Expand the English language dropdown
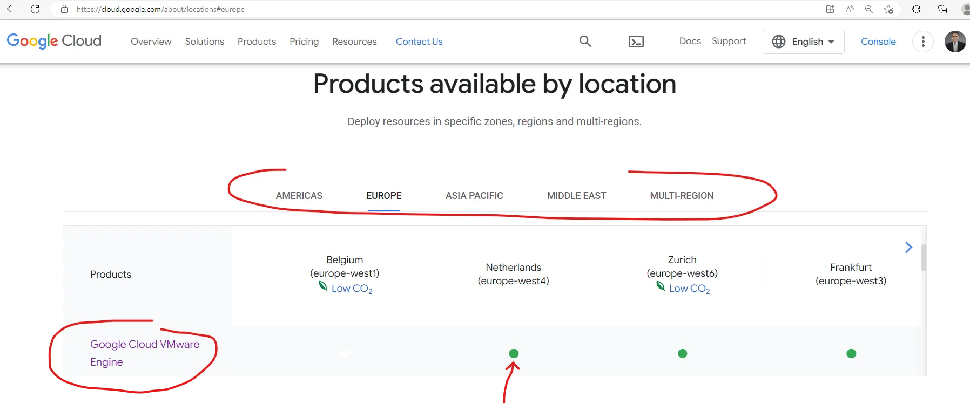The height and width of the screenshot is (404, 970). tap(803, 42)
